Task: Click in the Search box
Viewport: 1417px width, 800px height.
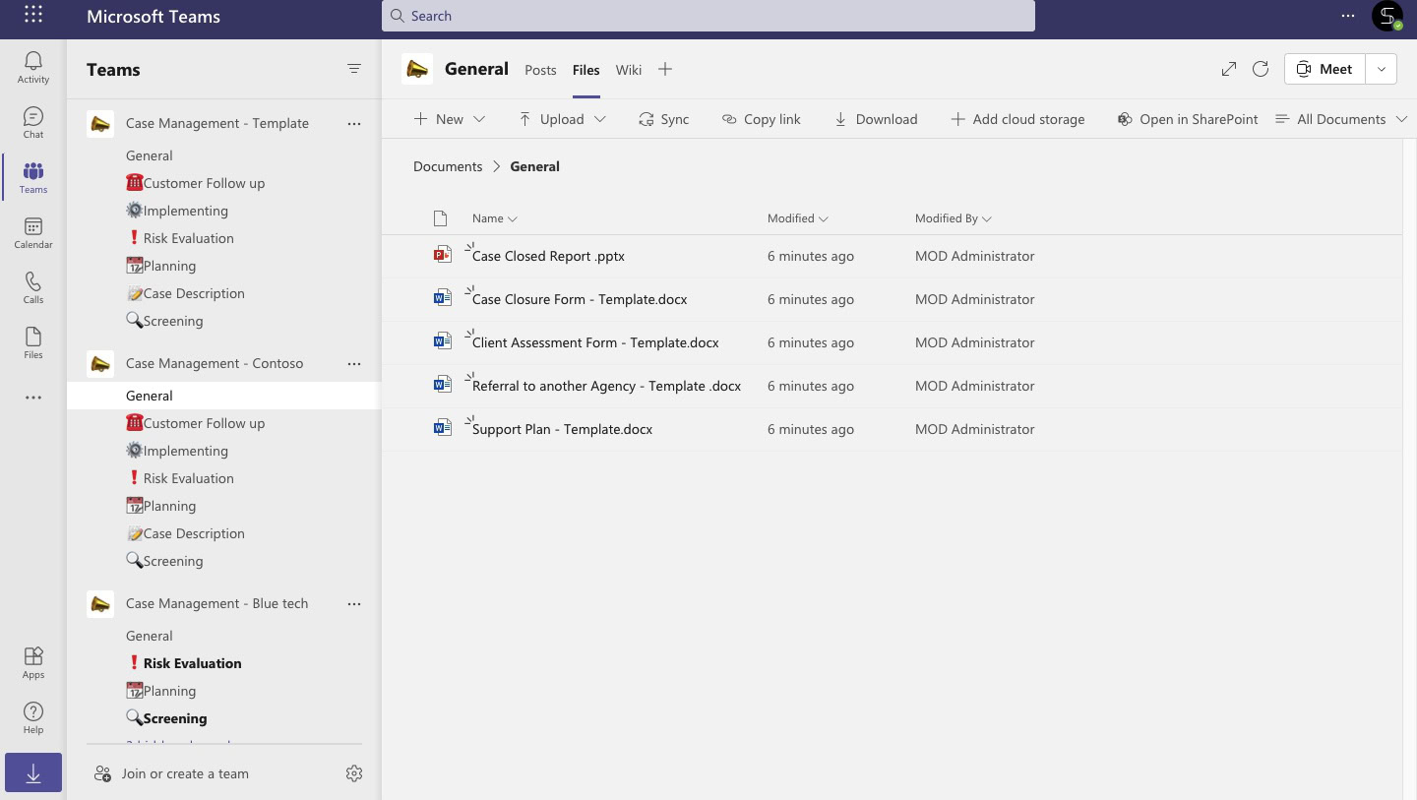Action: pyautogui.click(x=708, y=16)
